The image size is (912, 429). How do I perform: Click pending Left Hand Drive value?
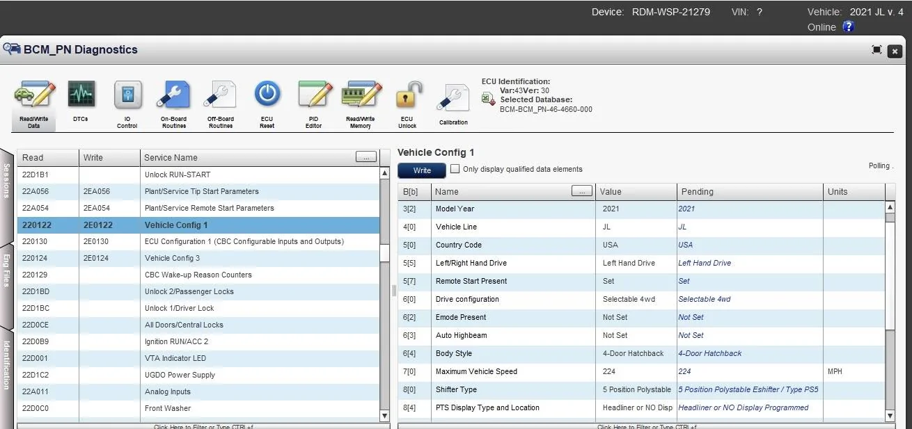pyautogui.click(x=705, y=263)
